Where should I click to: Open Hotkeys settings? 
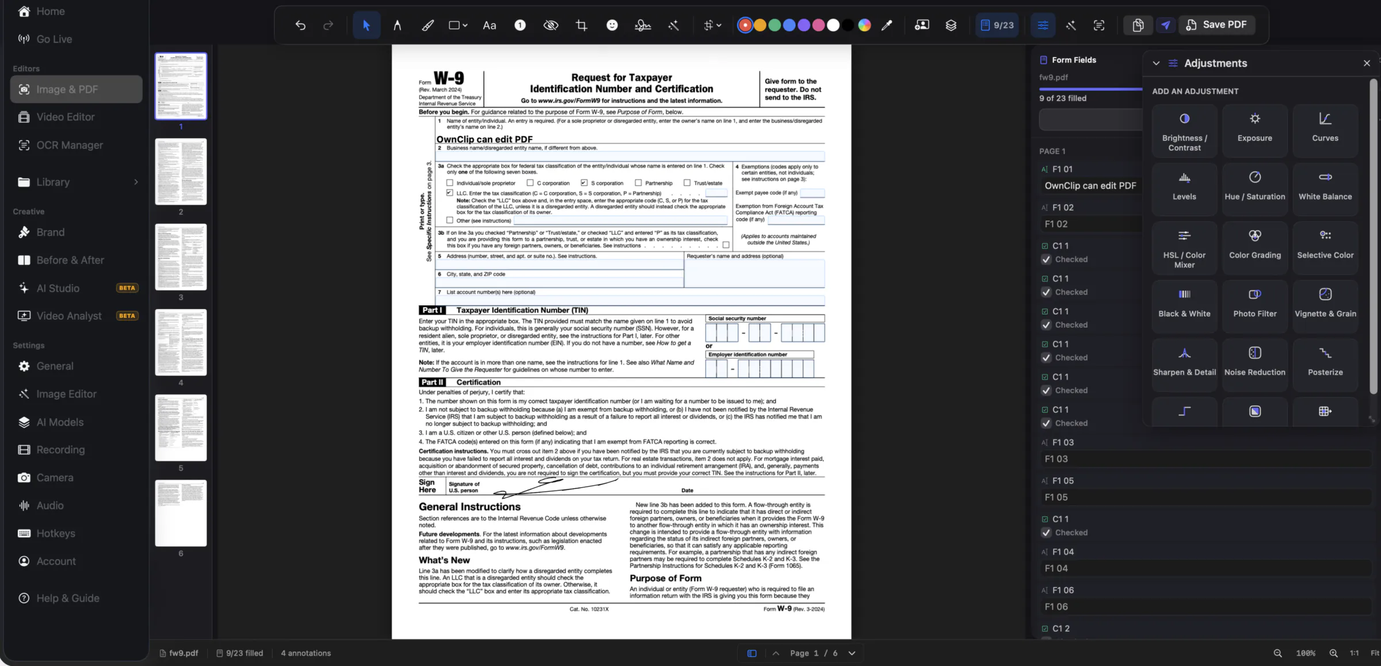[x=76, y=534]
